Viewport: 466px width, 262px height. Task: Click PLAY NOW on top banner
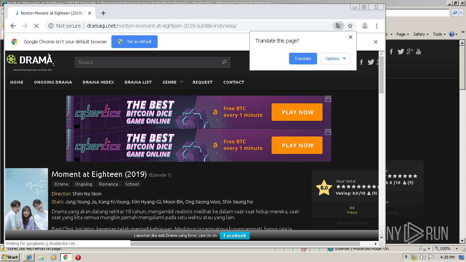coord(297,112)
